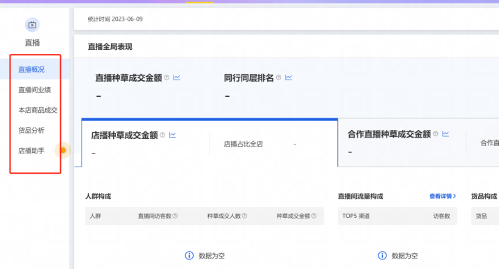The width and height of the screenshot is (499, 269).
Task: Select 本店商品成交 sidebar entry
Action: 37,110
